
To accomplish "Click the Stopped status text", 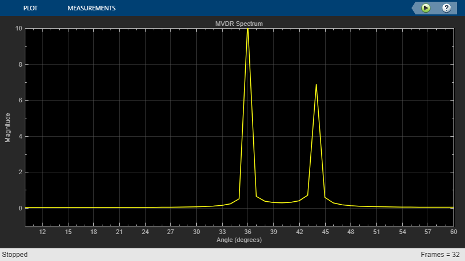I will (x=15, y=255).
